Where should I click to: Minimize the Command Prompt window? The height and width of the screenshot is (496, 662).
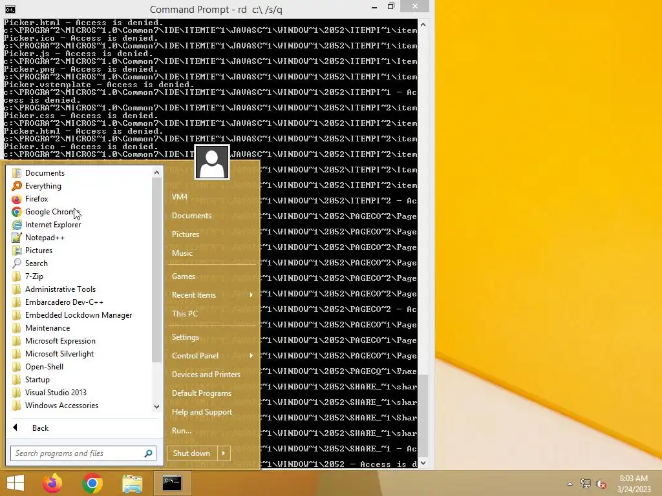click(x=374, y=7)
